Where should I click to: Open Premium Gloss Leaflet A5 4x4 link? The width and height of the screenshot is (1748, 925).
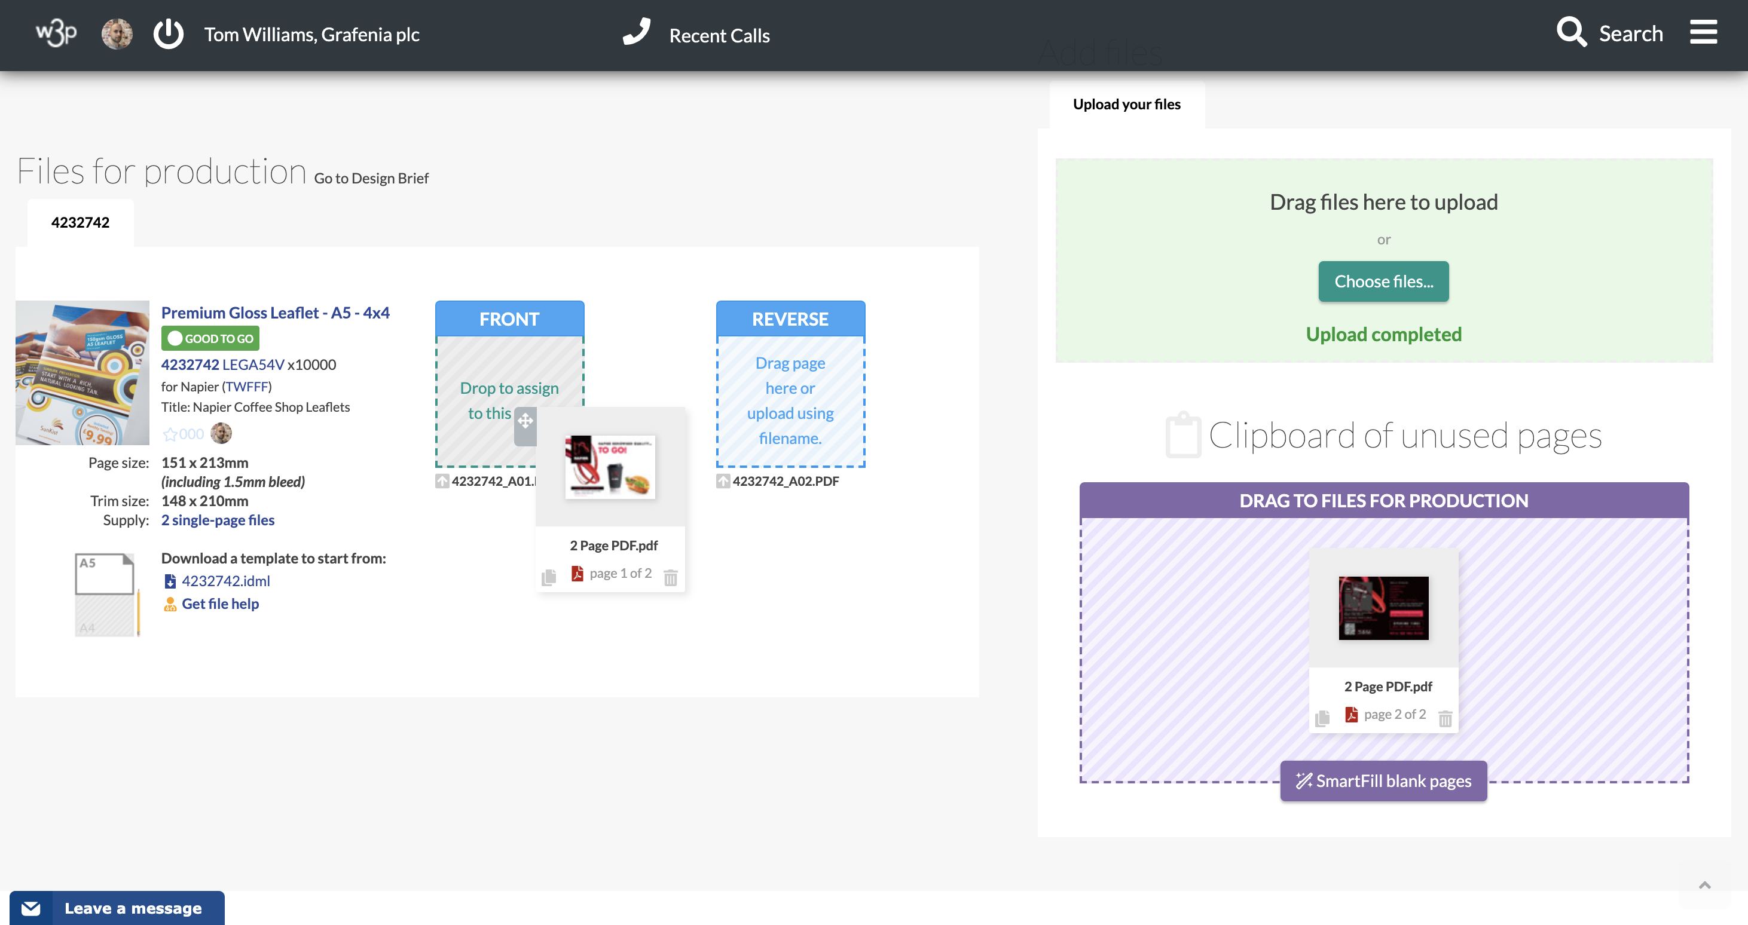coord(275,313)
